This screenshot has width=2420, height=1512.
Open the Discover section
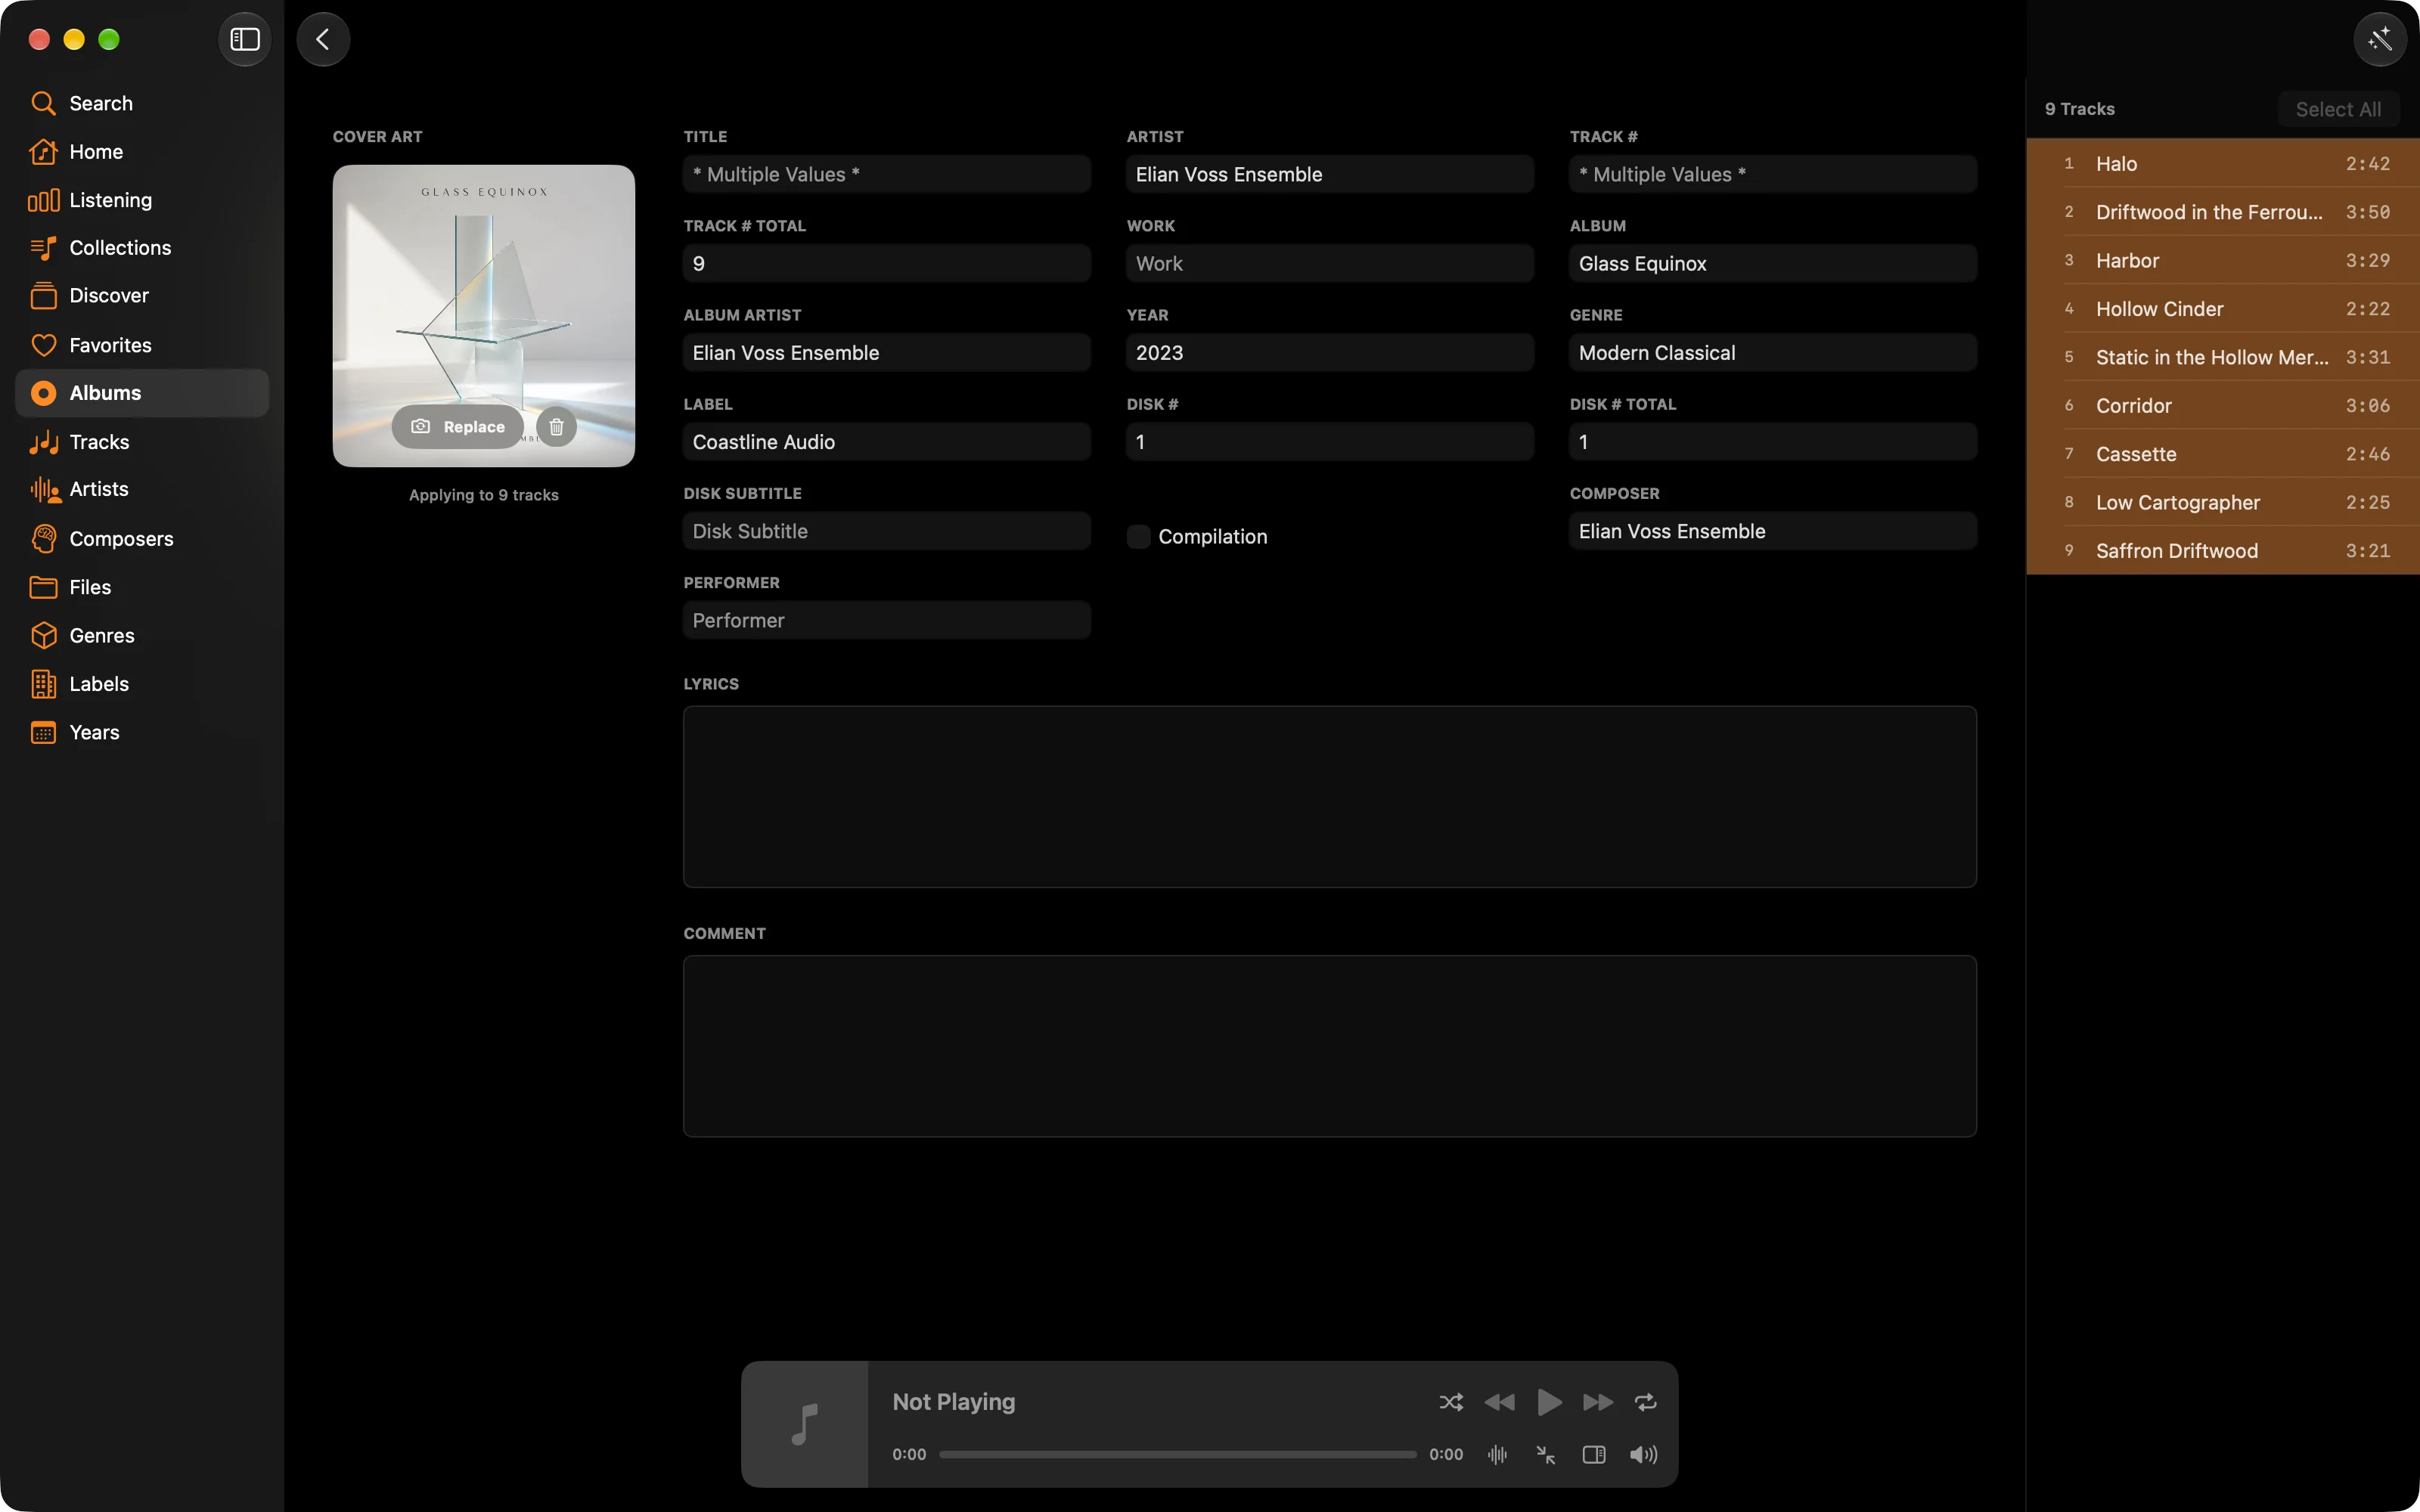tap(142, 296)
